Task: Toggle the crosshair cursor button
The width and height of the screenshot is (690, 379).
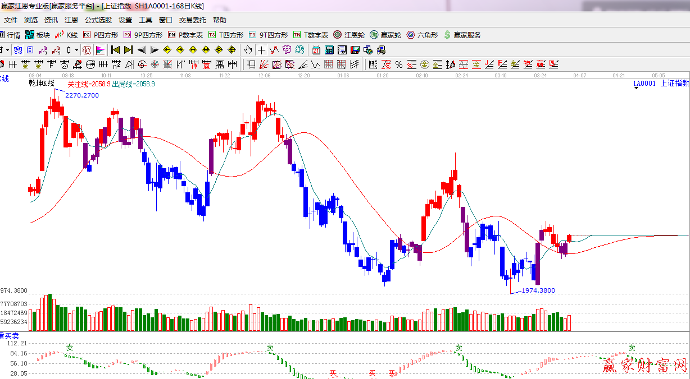Action: click(262, 49)
